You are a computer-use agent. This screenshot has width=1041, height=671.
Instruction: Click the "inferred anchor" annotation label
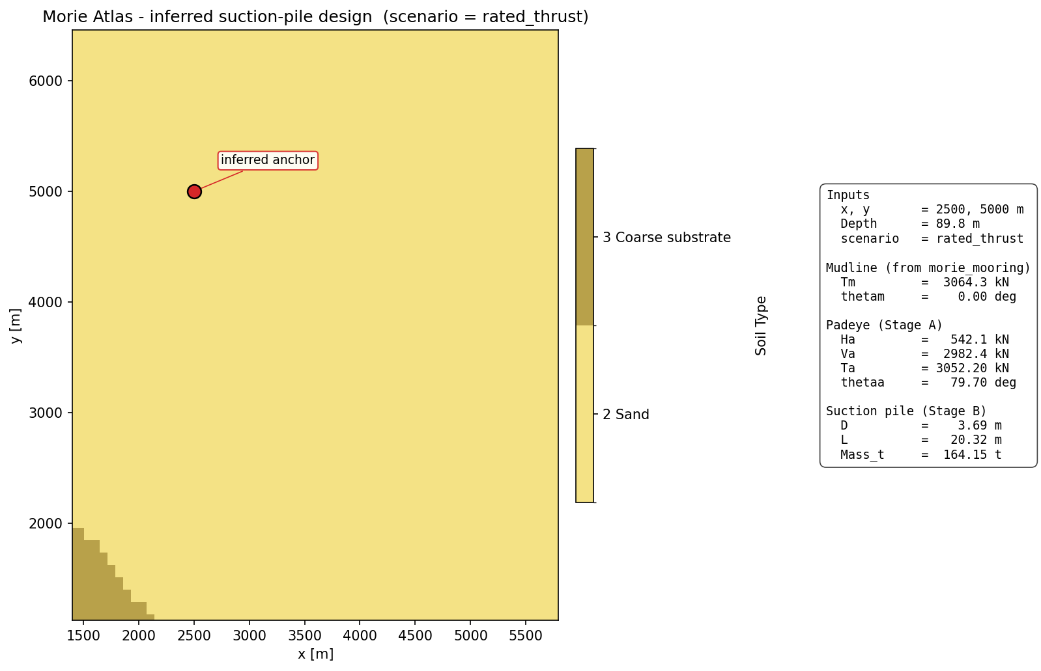pos(268,160)
